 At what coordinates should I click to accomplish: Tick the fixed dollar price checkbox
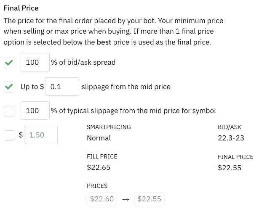pos(9,135)
